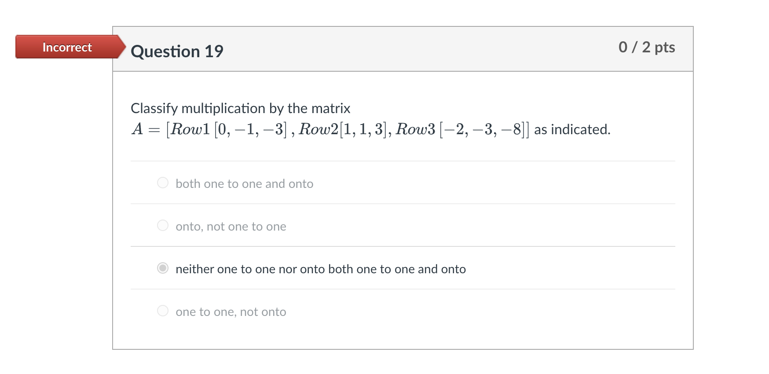The image size is (769, 374).
Task: Click the Question 19 heading
Action: click(177, 51)
